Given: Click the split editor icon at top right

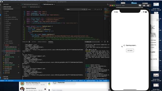Looking at the screenshot, I should (108, 4).
